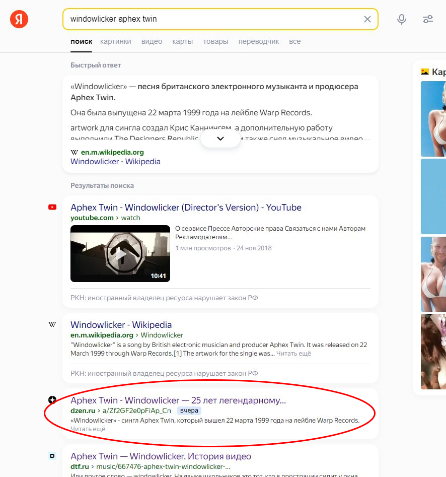Open the third image in Картинки panel
This screenshot has height=477, width=446.
point(433,275)
